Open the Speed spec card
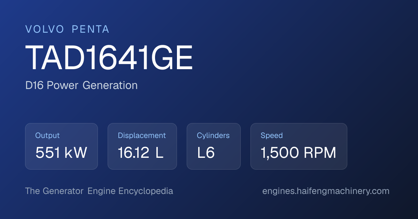This screenshot has height=219, width=418. click(x=299, y=146)
